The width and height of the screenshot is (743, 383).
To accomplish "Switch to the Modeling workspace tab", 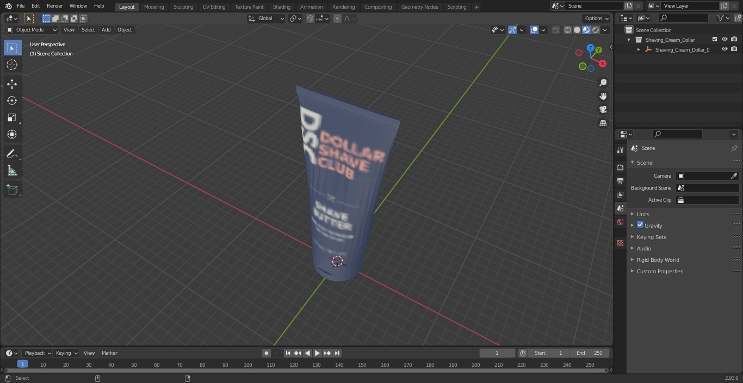I will click(x=154, y=7).
